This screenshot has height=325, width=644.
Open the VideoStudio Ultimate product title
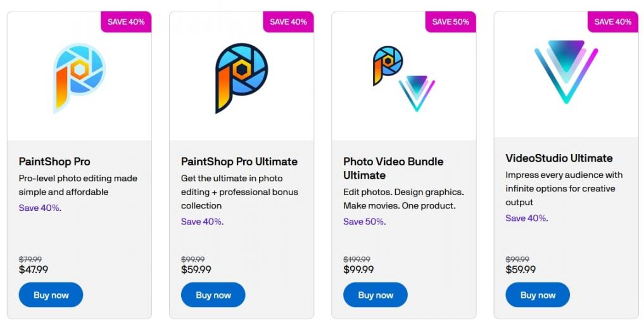coord(559,158)
